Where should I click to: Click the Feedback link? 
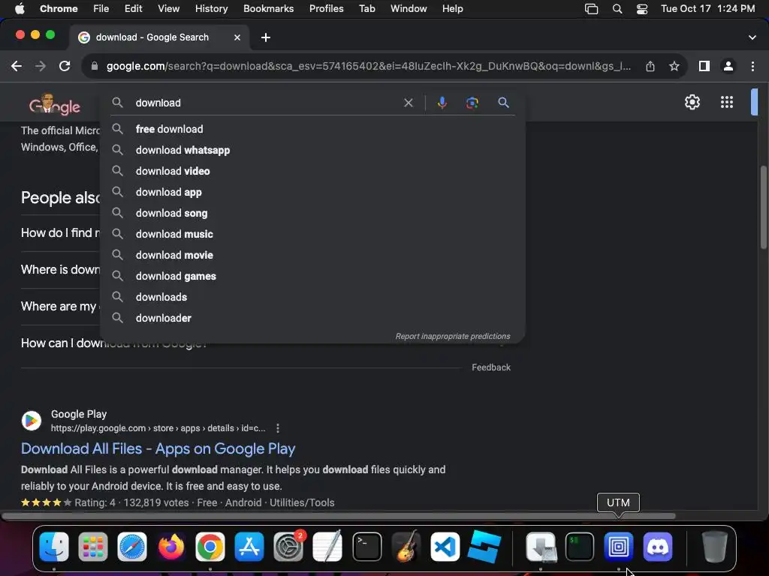tap(491, 367)
